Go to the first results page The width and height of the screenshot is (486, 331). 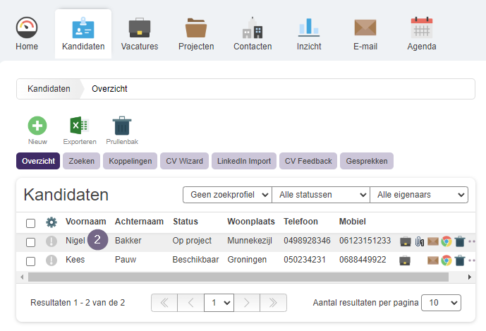pyautogui.click(x=164, y=303)
